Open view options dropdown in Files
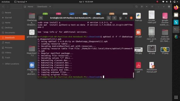 click(x=147, y=7)
